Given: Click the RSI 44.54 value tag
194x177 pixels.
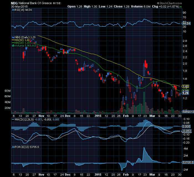Looking at the screenshot, I should 186,23.
